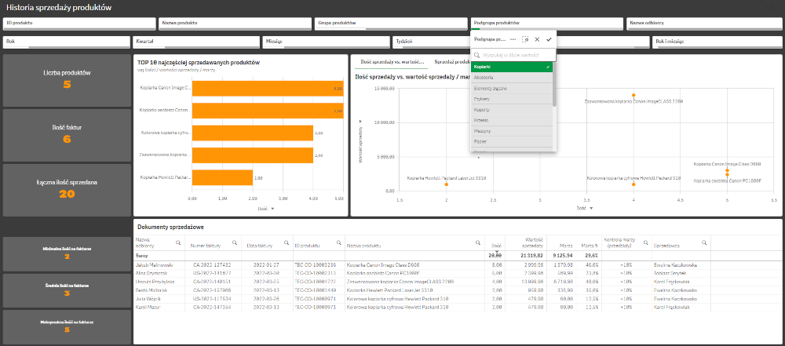The image size is (785, 346).
Task: Select Maszyny in the value list
Action: coord(512,131)
